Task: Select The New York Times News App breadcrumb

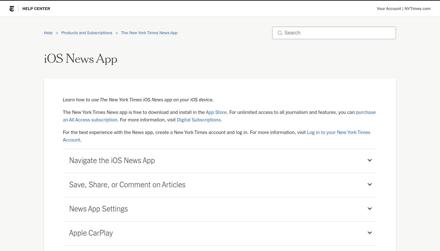Action: 149,33
